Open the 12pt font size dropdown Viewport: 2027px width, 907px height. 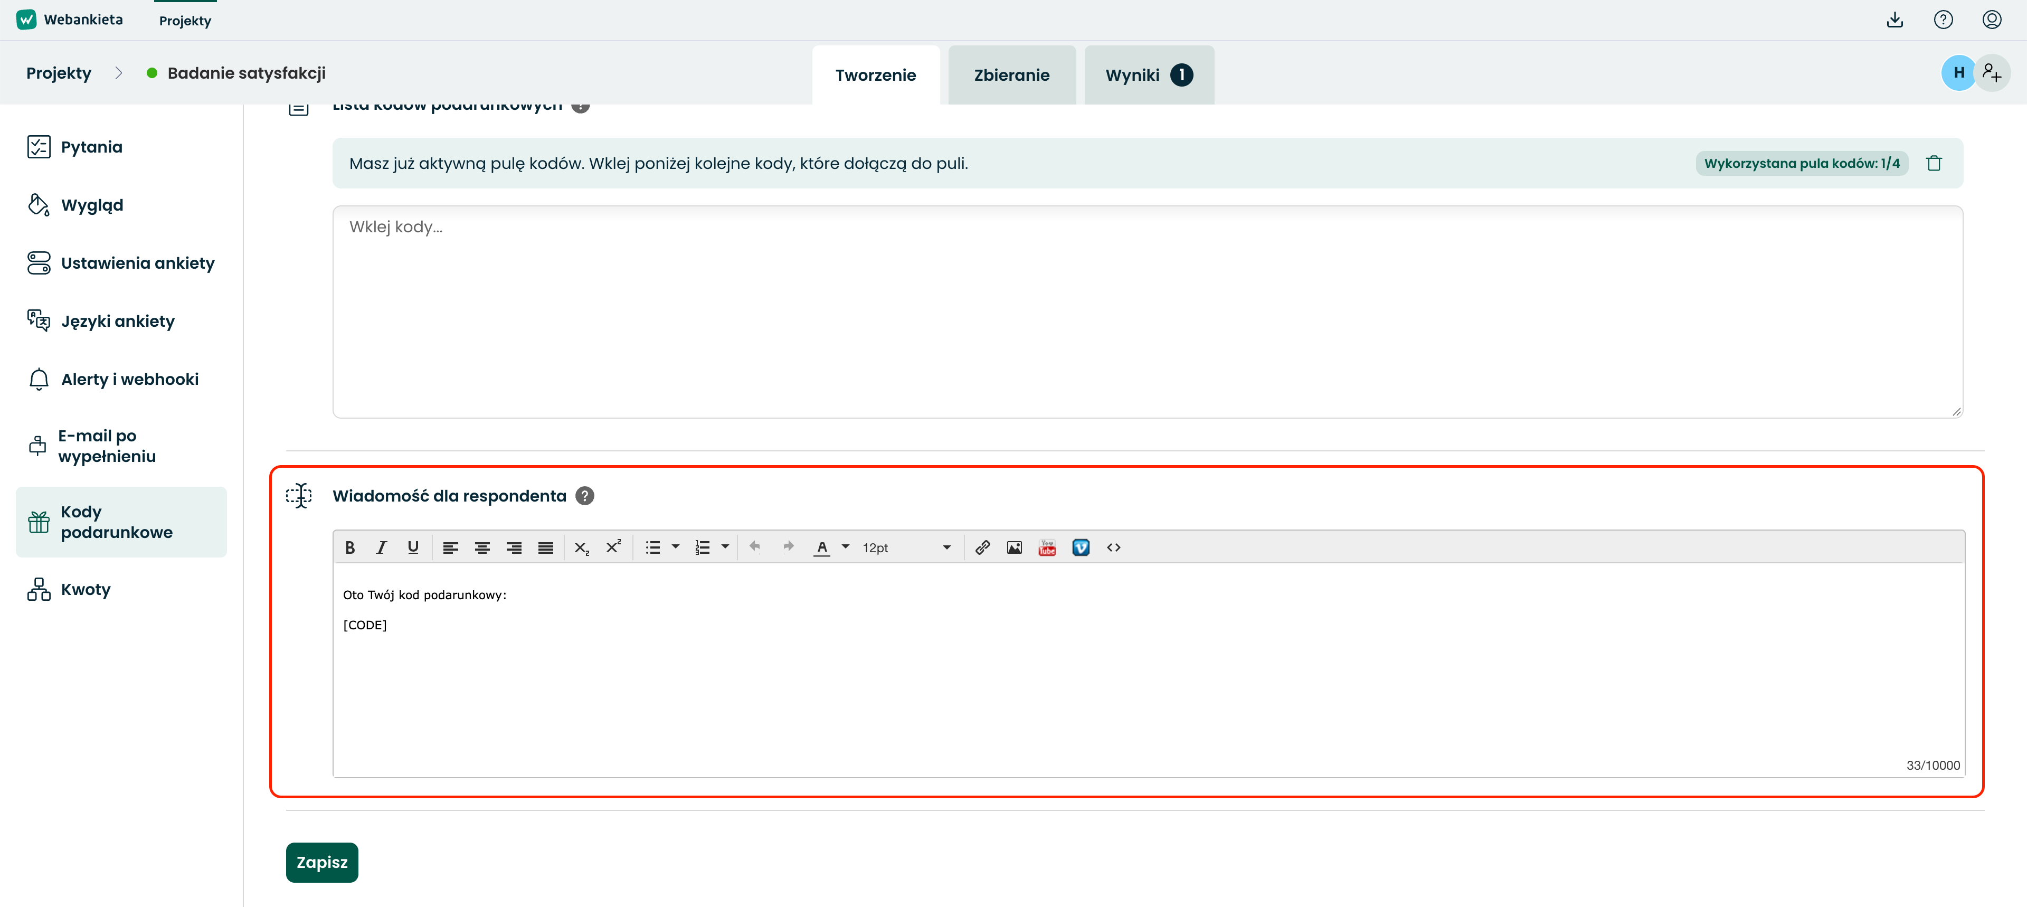(x=906, y=547)
